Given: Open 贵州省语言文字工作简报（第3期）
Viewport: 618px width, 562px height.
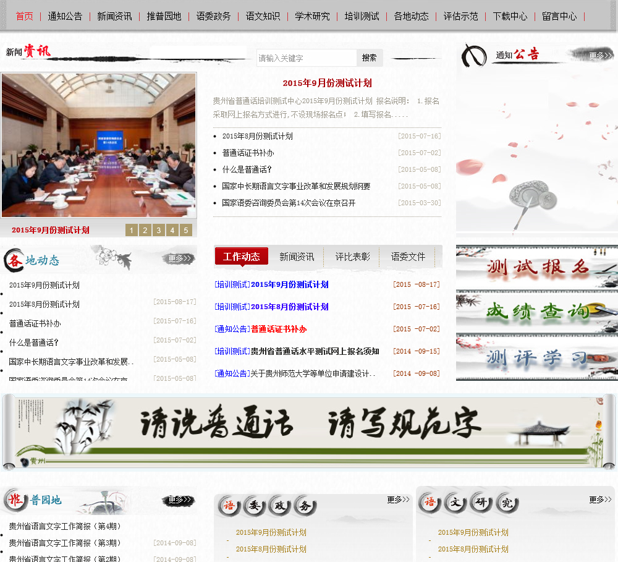Looking at the screenshot, I should pos(65,543).
